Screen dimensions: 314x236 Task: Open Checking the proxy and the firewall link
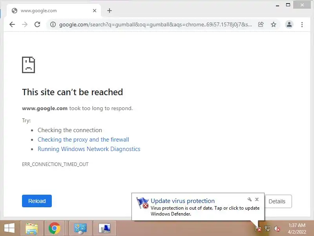(x=83, y=140)
